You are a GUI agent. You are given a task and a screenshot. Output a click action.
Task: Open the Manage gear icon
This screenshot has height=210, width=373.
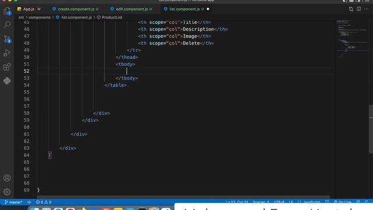(x=7, y=192)
